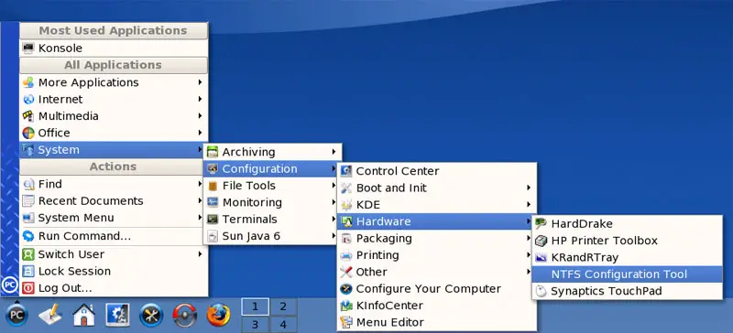This screenshot has height=333, width=733.
Task: Click the wrench tools taskbar icon
Action: 151,316
